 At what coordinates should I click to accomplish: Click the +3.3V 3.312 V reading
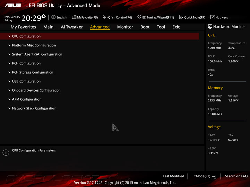click(x=213, y=153)
